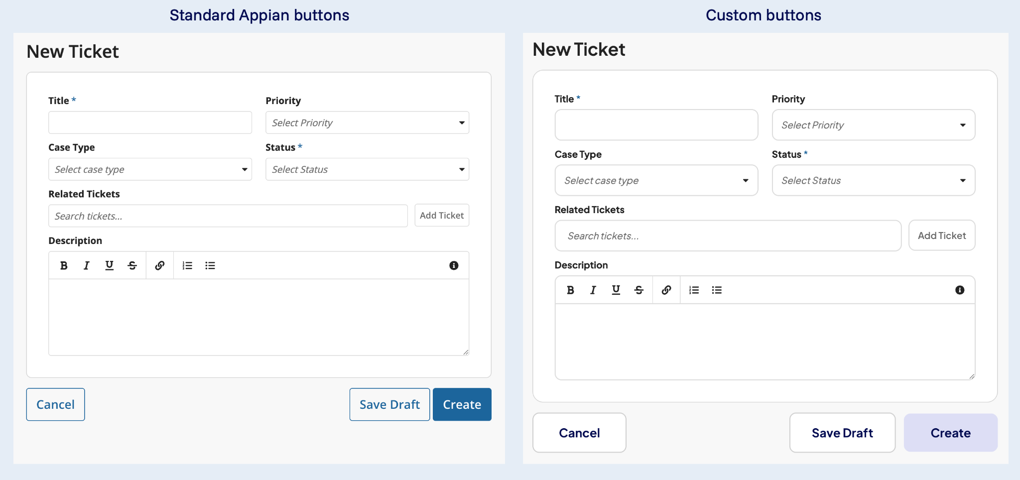The image size is (1020, 480).
Task: Insert a link in the Standard form's description
Action: pyautogui.click(x=160, y=265)
